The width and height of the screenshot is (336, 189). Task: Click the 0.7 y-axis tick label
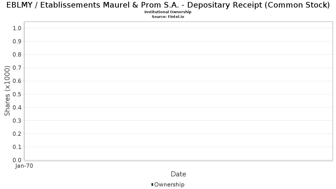point(17,68)
